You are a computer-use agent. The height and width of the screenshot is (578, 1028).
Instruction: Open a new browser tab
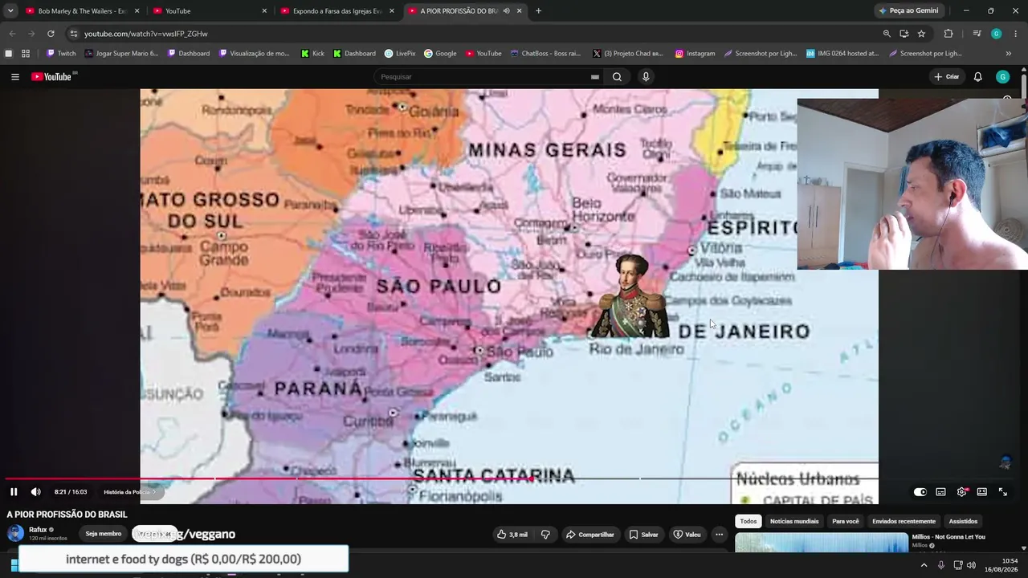tap(538, 11)
